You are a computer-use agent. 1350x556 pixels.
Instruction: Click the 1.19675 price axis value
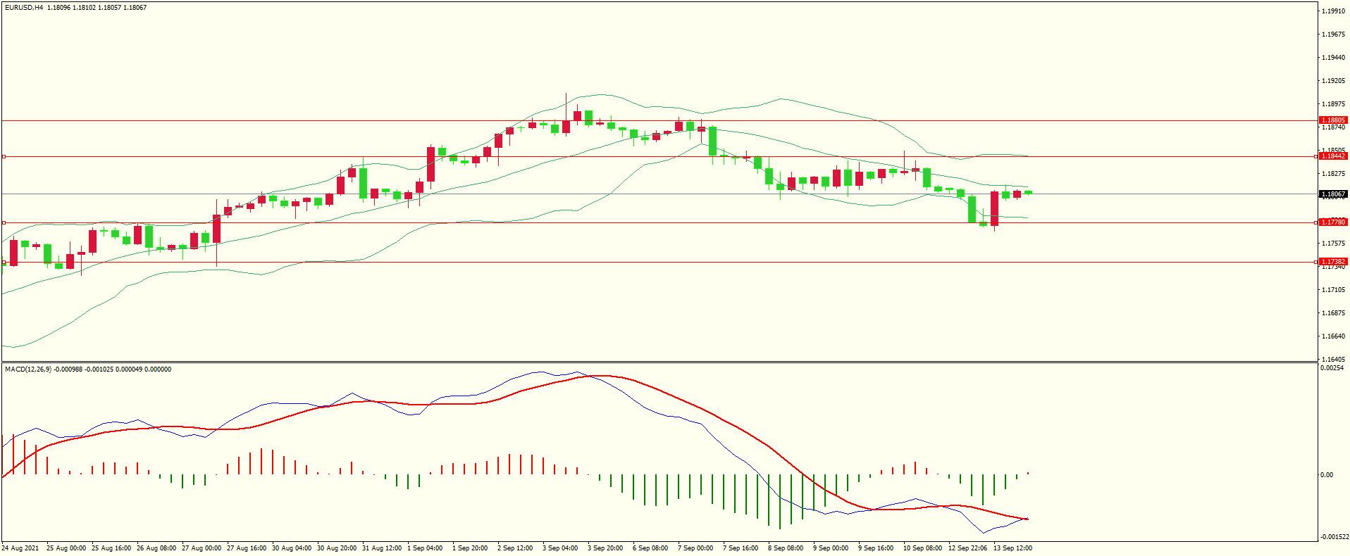[1334, 34]
